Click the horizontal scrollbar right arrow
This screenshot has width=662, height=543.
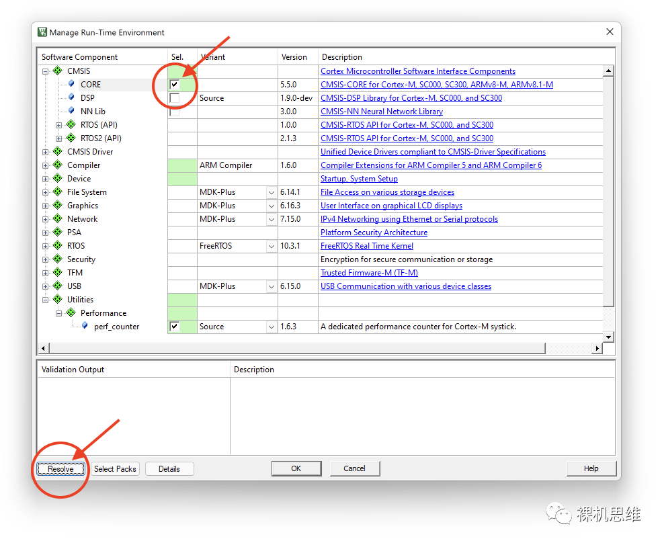[x=597, y=348]
